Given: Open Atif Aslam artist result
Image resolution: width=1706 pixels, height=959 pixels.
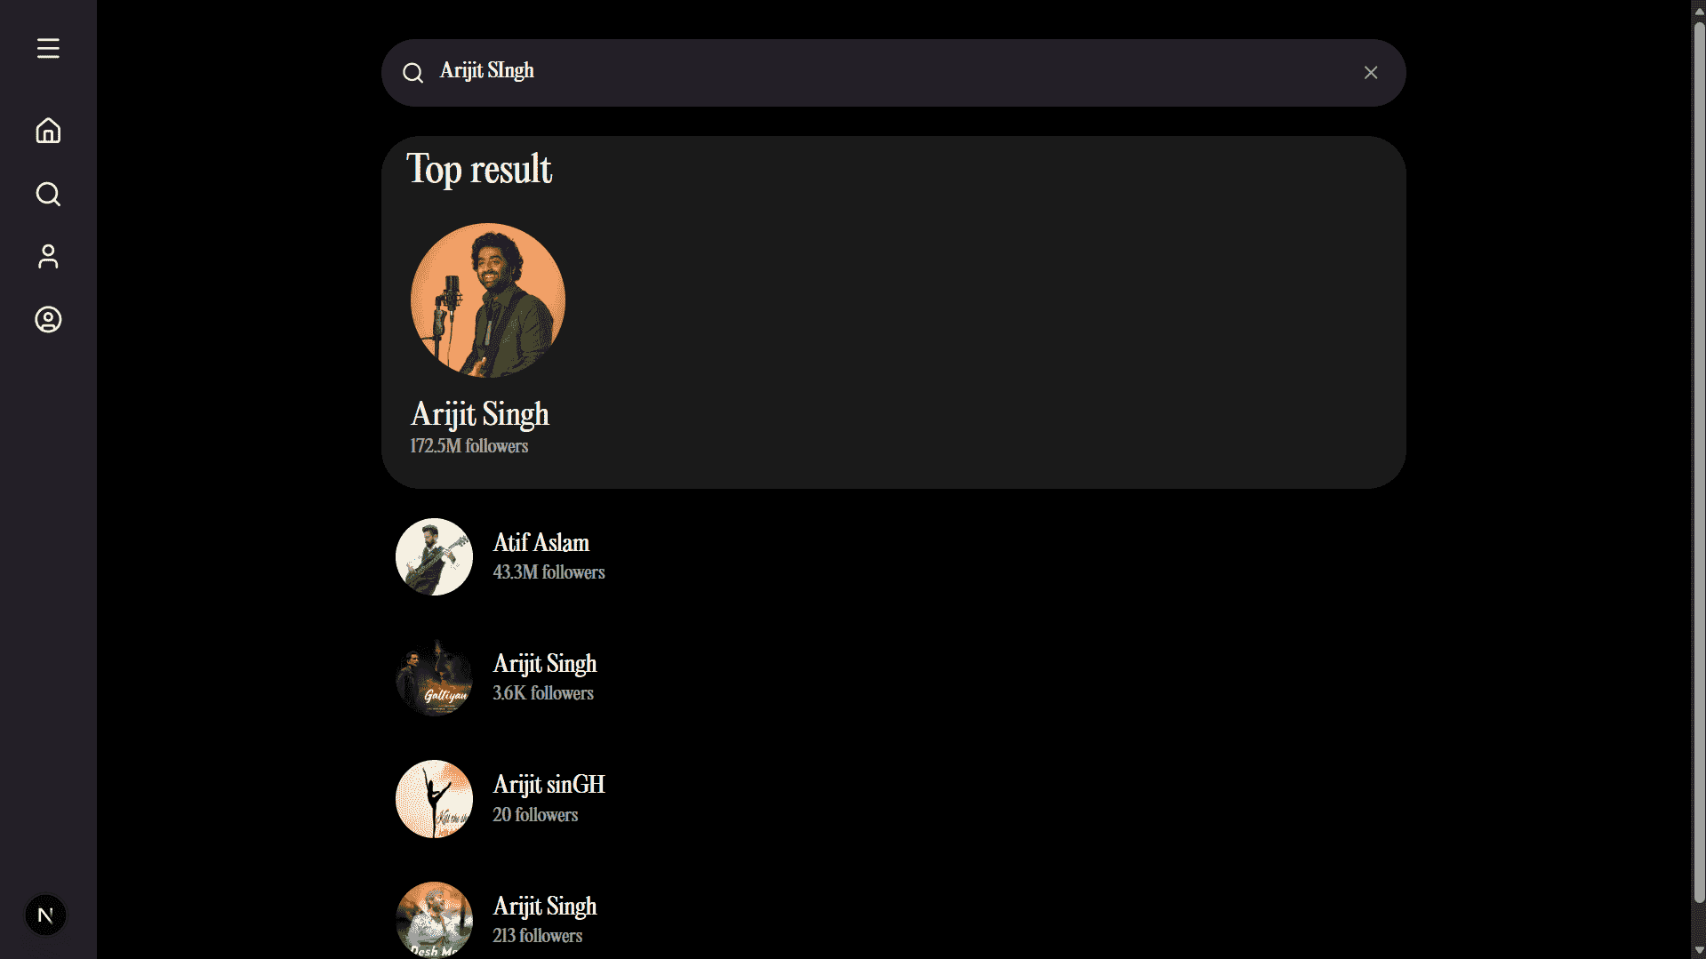Looking at the screenshot, I should click(x=541, y=543).
